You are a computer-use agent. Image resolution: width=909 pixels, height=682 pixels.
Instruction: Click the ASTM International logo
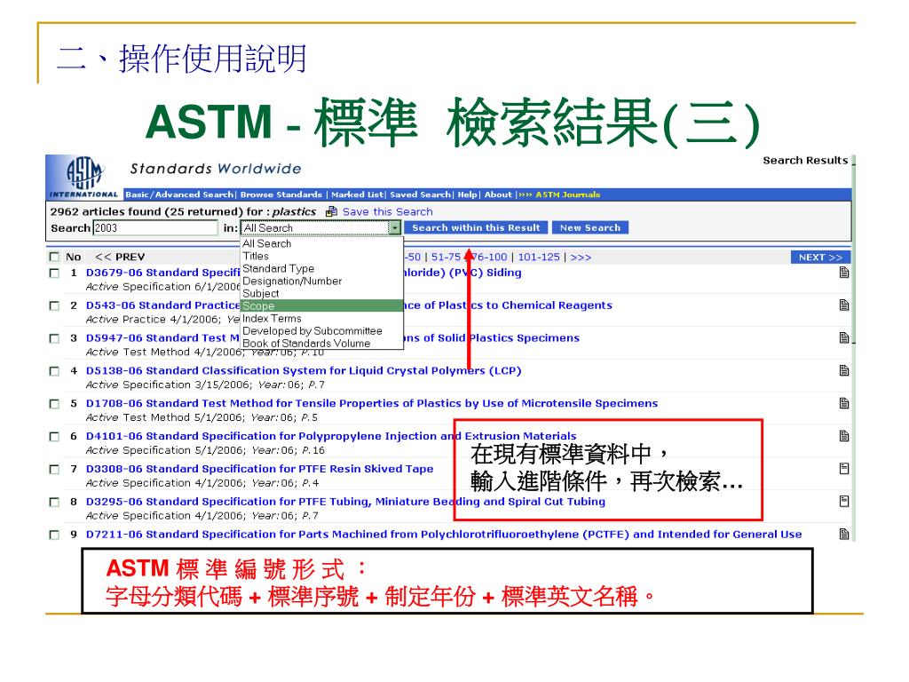click(x=84, y=178)
